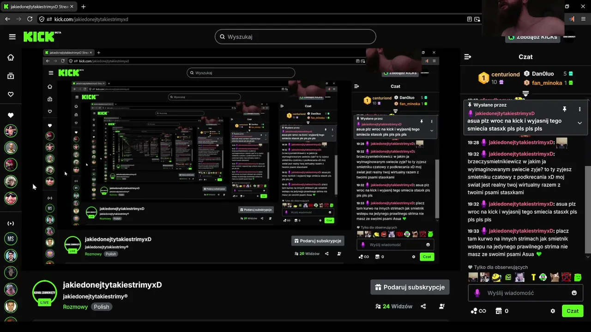The width and height of the screenshot is (591, 332).
Task: Click username on the 19:33 chat message
Action: point(521,231)
